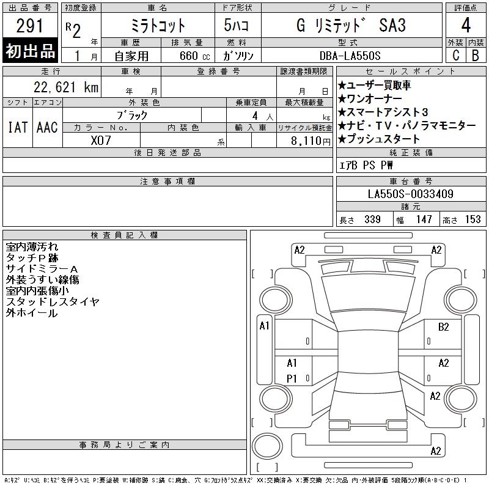Click the mileage value 22,621 km
Image resolution: width=489 pixels, height=489 pixels.
click(66, 87)
